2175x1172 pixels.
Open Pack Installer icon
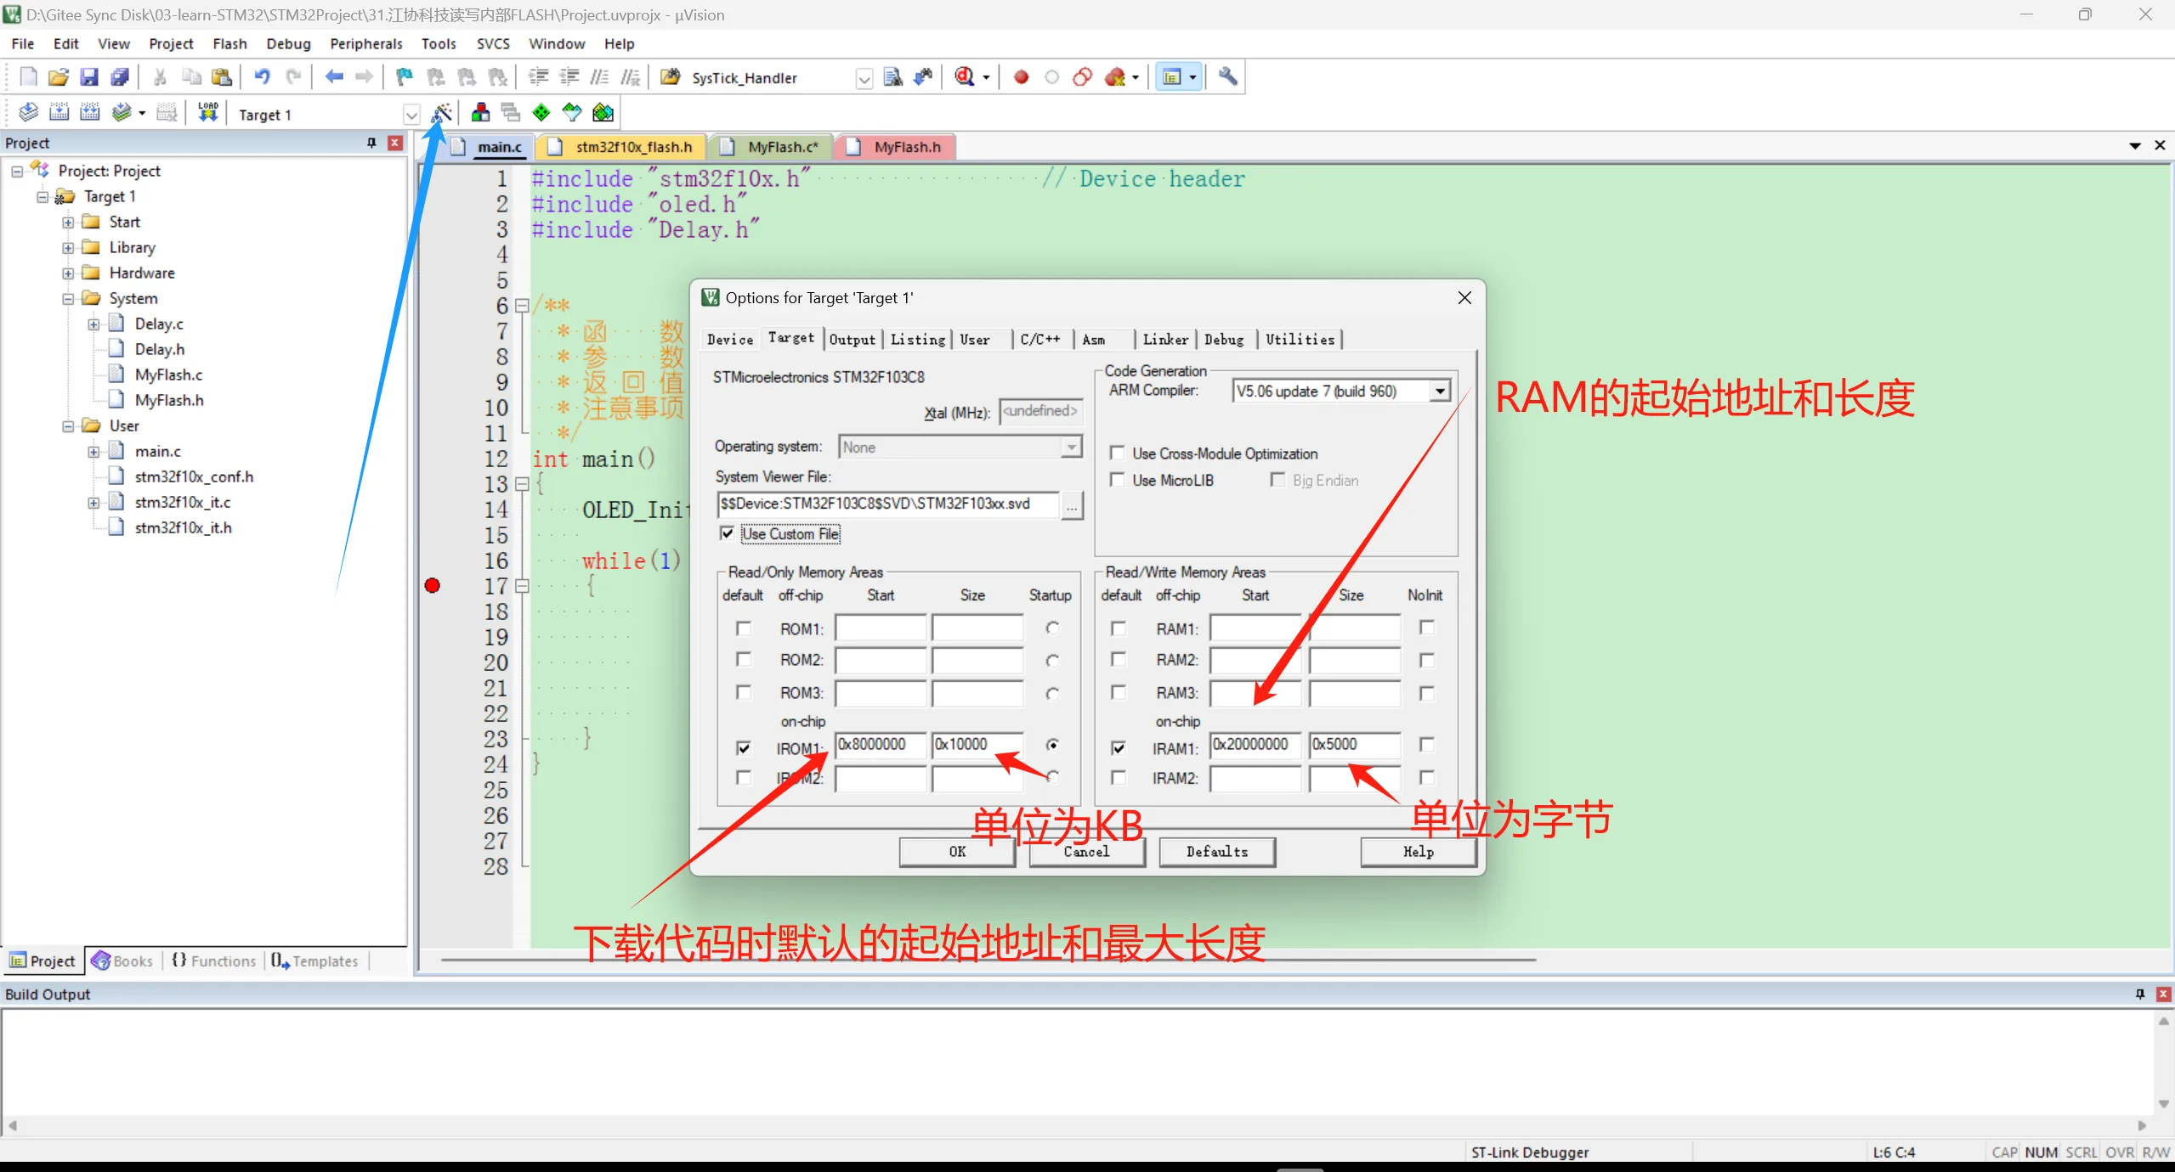coord(603,112)
